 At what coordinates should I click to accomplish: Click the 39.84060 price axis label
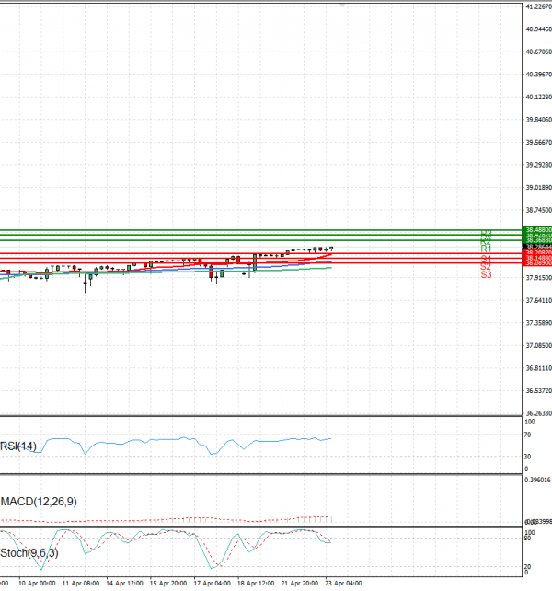539,120
